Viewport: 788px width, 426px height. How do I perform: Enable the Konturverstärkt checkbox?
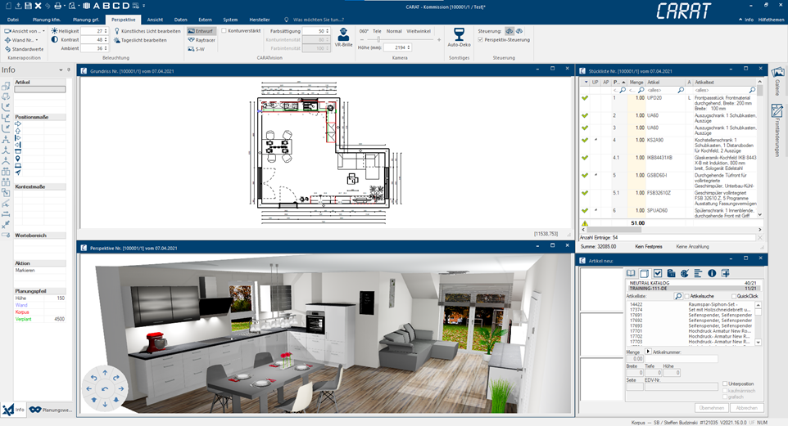(225, 30)
